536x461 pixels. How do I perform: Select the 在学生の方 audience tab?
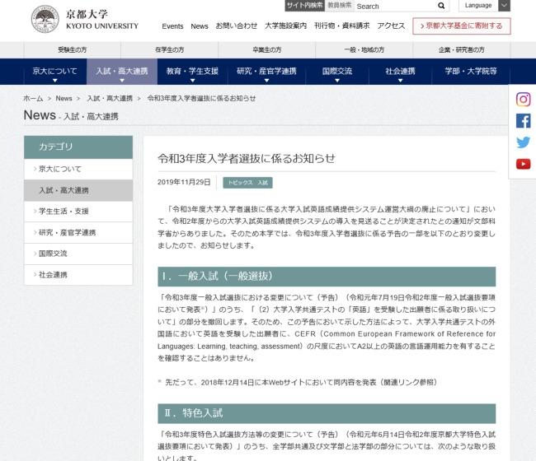[170, 50]
